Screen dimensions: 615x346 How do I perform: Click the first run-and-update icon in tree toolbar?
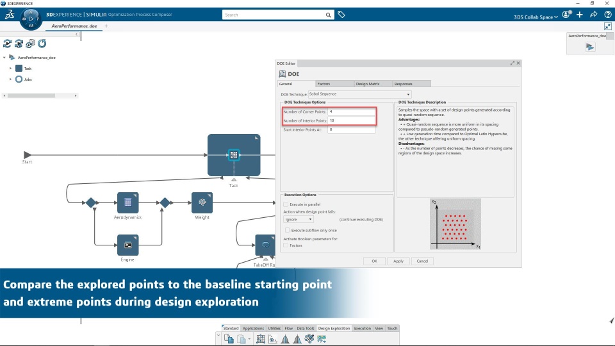coord(7,44)
